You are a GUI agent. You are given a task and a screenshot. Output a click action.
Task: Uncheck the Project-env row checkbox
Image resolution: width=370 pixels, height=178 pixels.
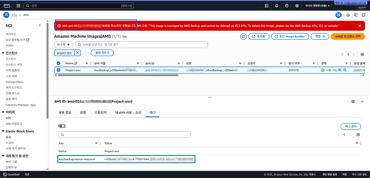pyautogui.click(x=59, y=70)
